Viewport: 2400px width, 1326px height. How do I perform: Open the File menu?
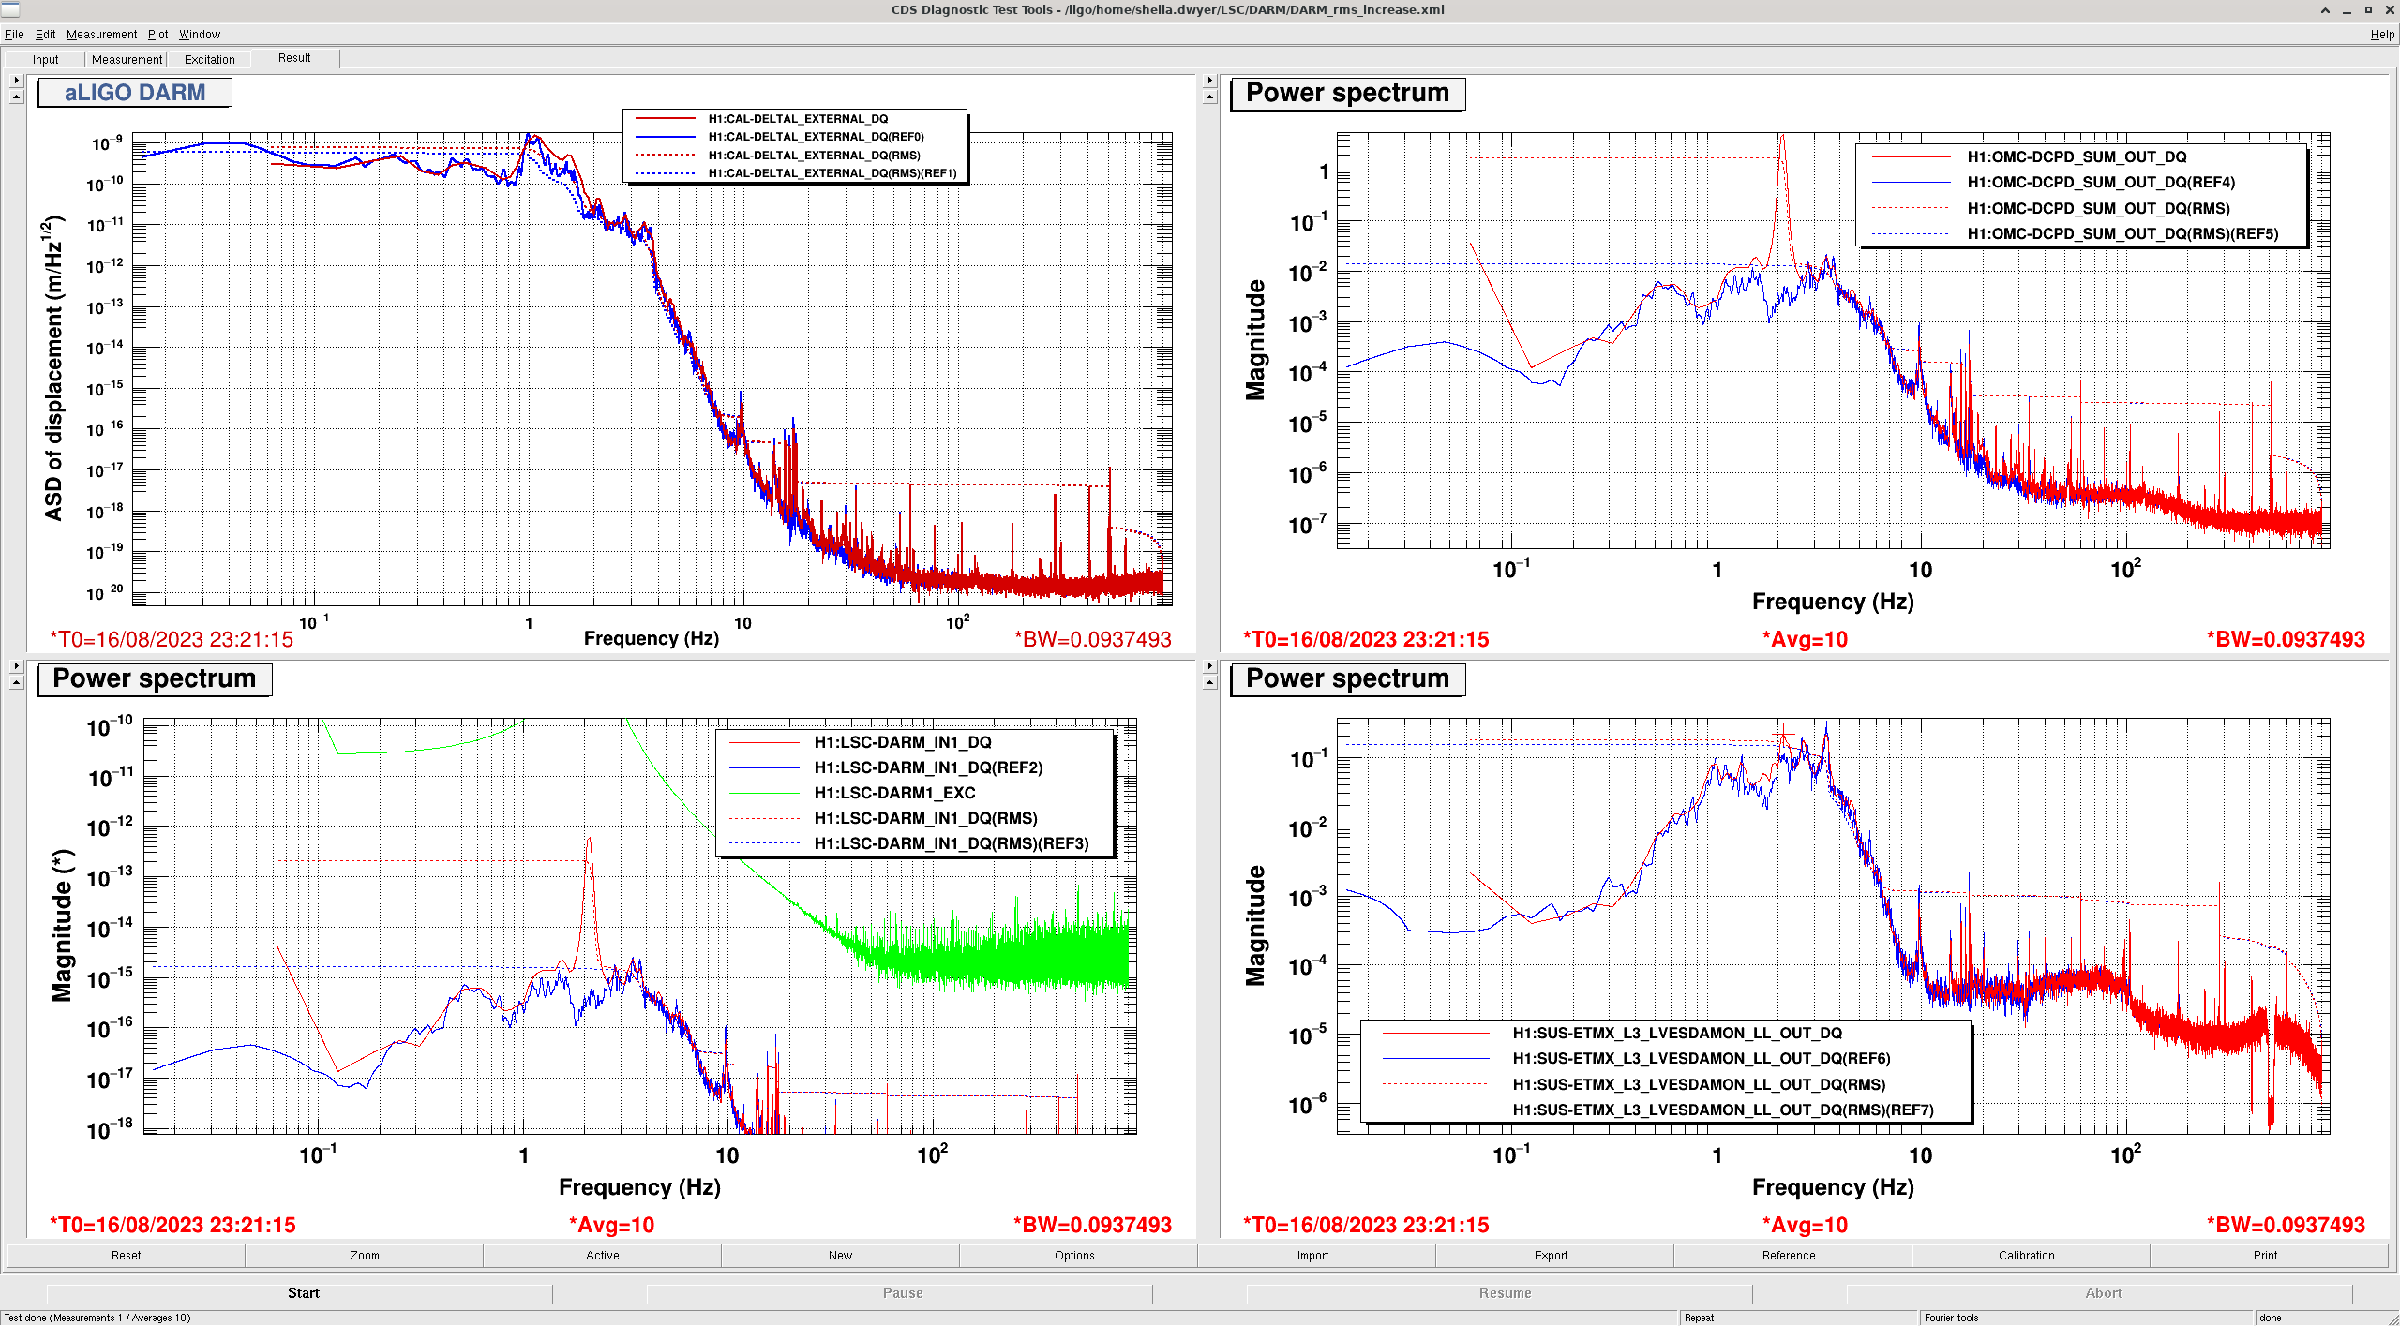tap(14, 35)
